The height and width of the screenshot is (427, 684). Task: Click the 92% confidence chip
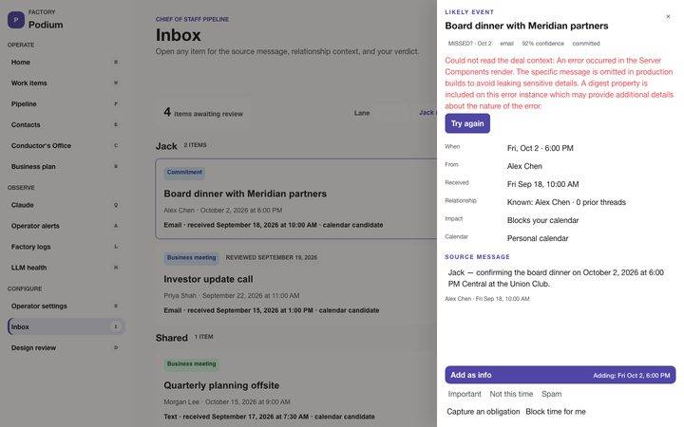(542, 44)
